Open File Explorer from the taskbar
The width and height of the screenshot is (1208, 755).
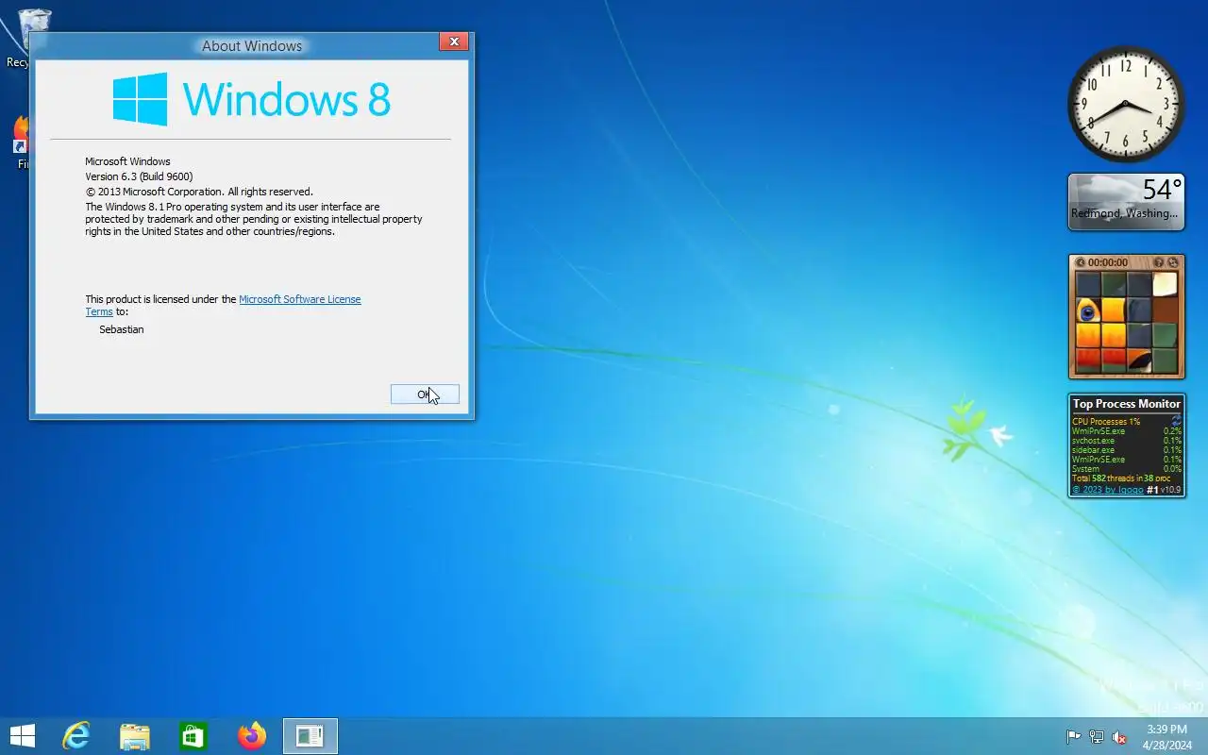click(x=134, y=736)
